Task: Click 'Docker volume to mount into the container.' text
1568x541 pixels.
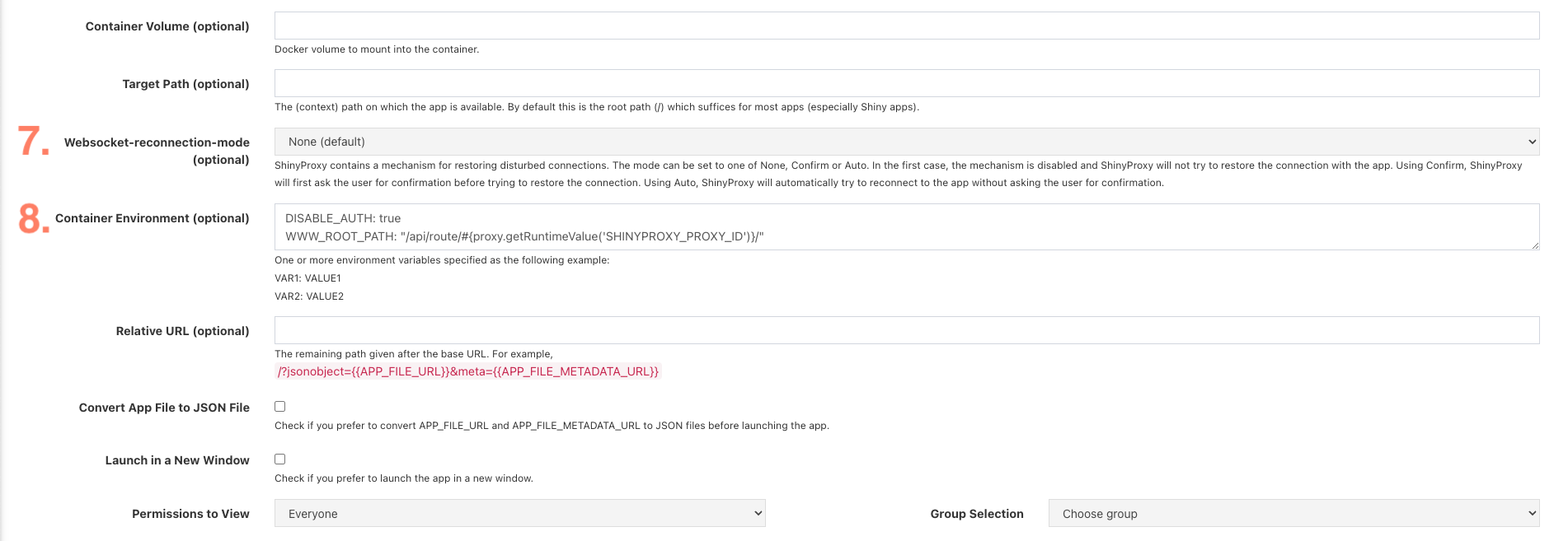Action: [x=377, y=49]
